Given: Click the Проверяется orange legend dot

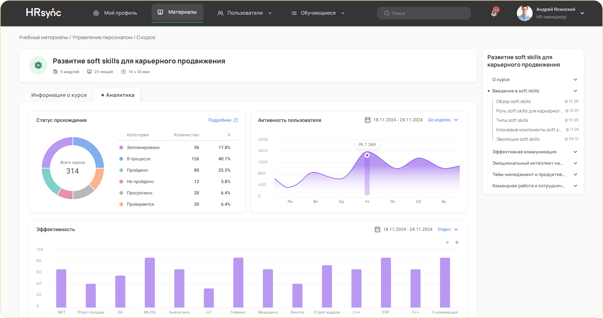Looking at the screenshot, I should (x=121, y=204).
